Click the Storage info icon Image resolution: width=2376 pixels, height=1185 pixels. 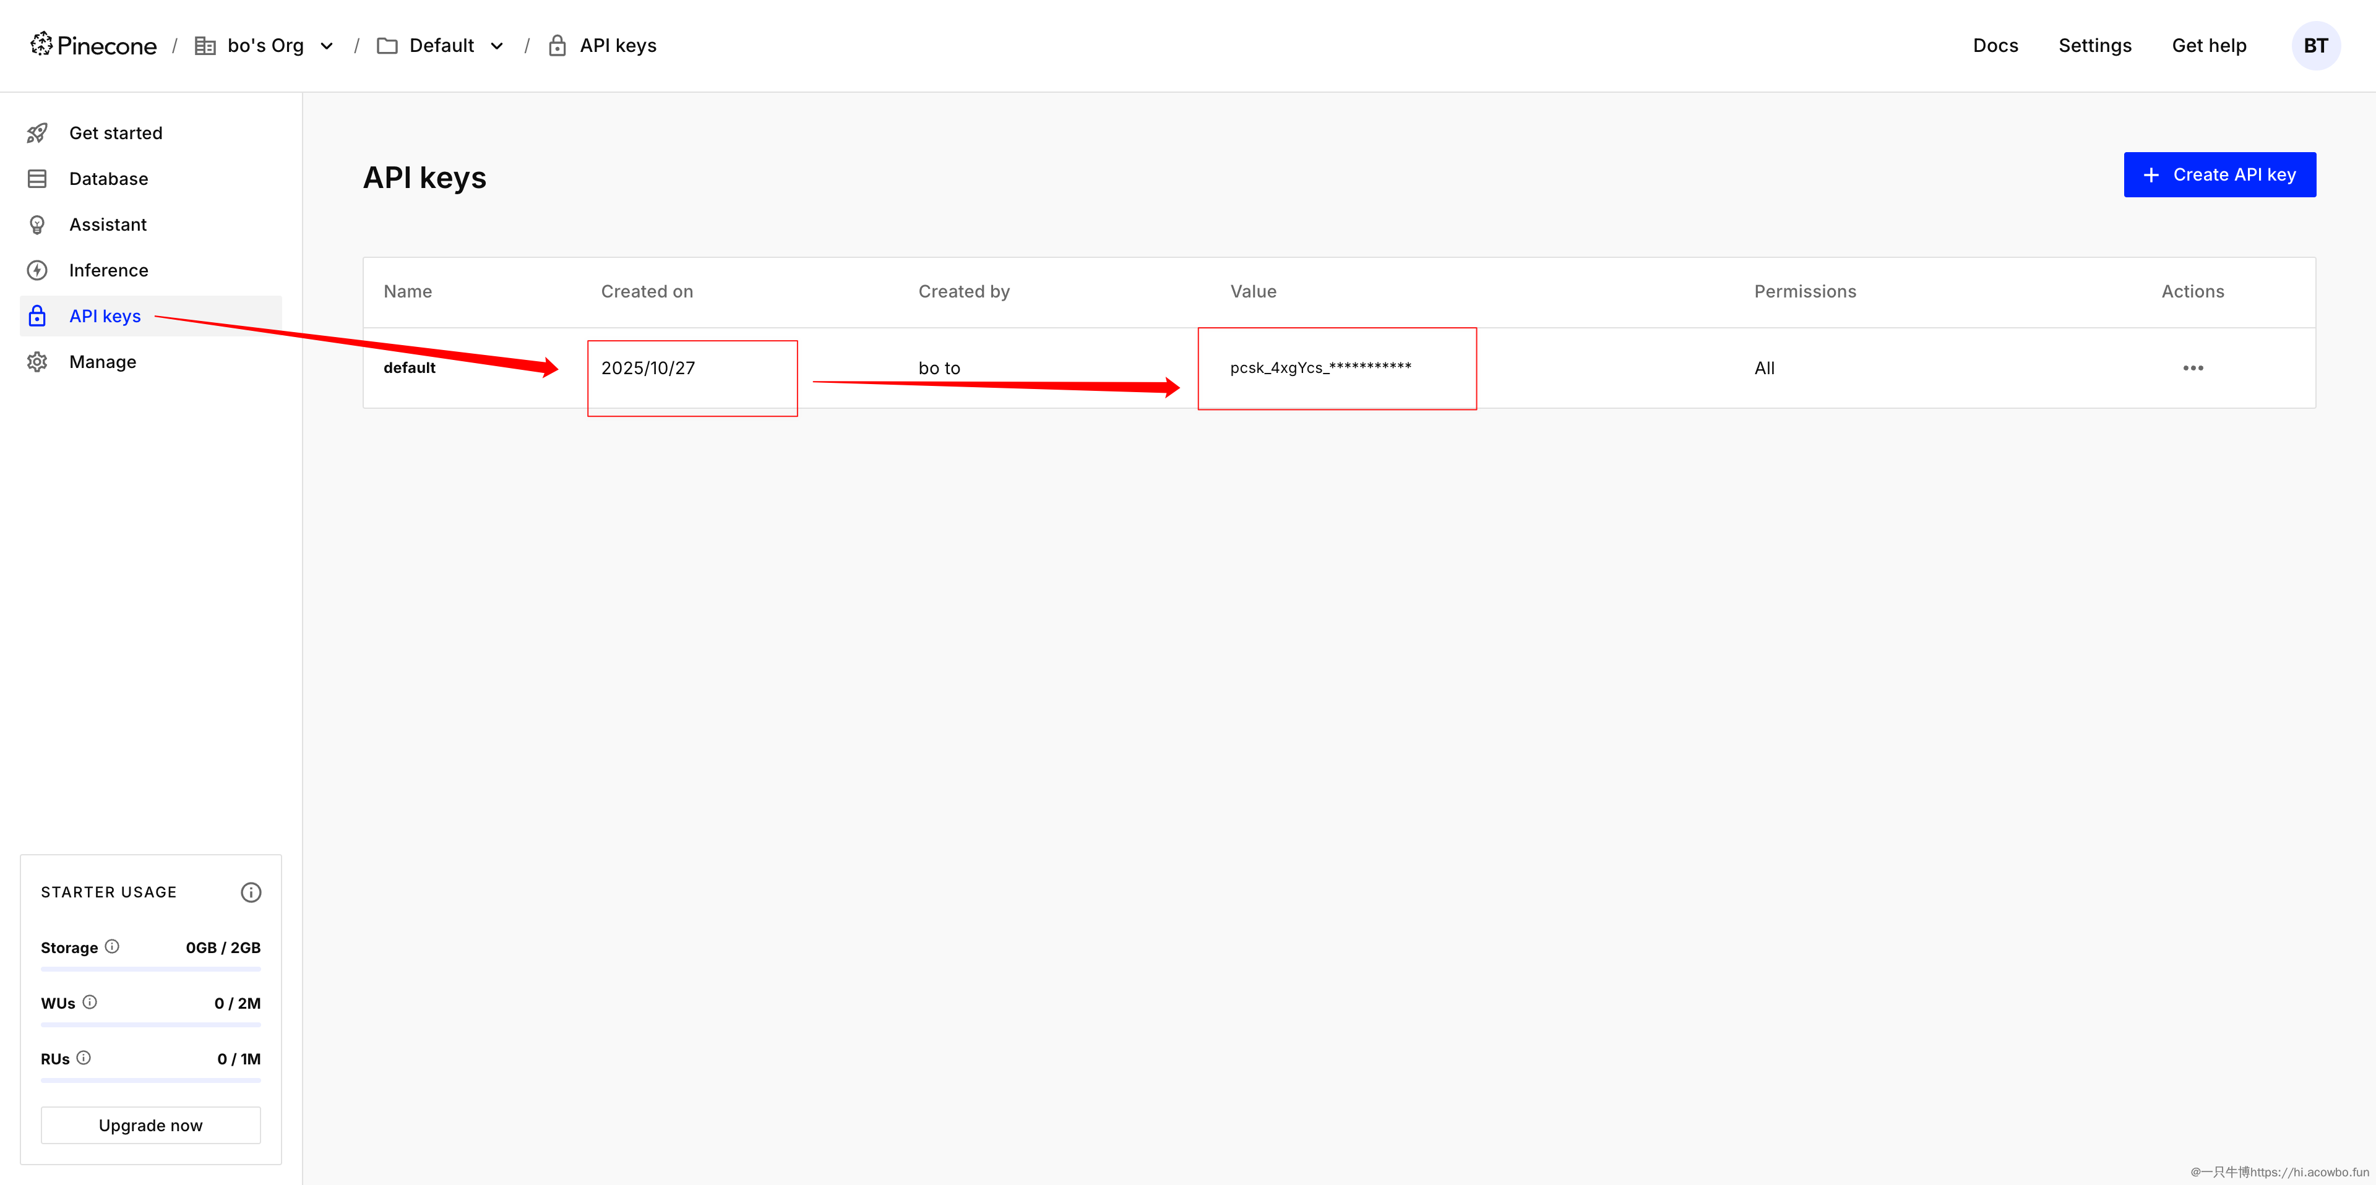click(x=111, y=946)
